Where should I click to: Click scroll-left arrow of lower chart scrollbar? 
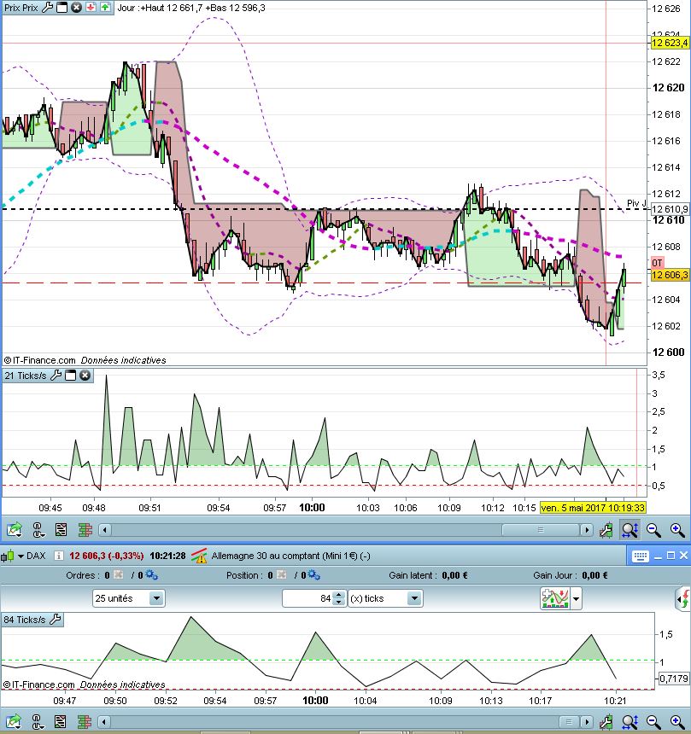click(105, 722)
